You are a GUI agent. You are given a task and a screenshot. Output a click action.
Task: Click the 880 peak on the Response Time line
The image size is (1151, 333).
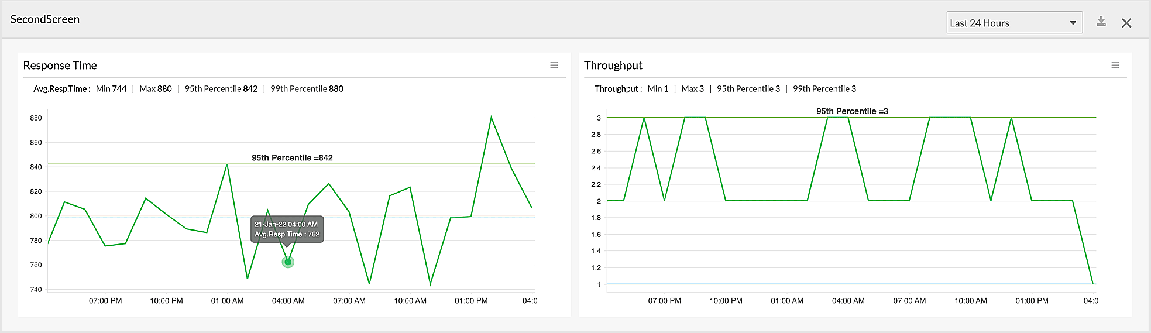click(491, 118)
